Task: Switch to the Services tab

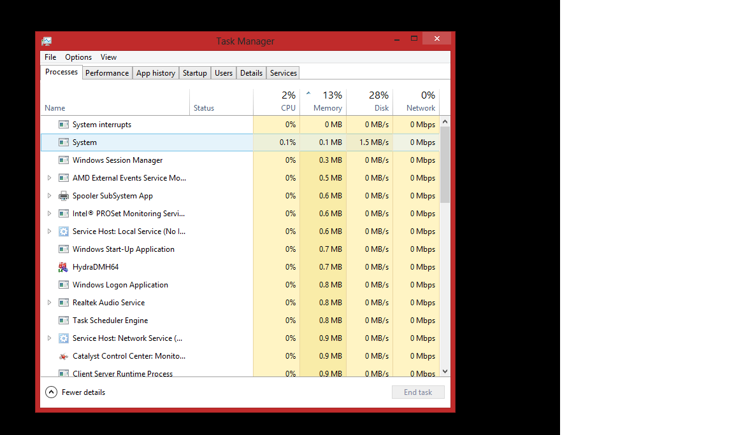Action: click(283, 73)
